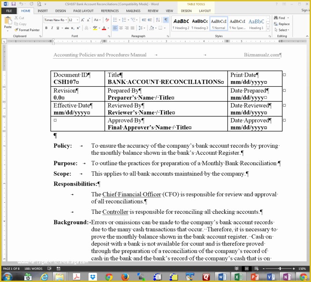Viewport: 311px width, 282px height.
Task: Toggle Show/Hide paragraph marks
Action: pos(166,20)
